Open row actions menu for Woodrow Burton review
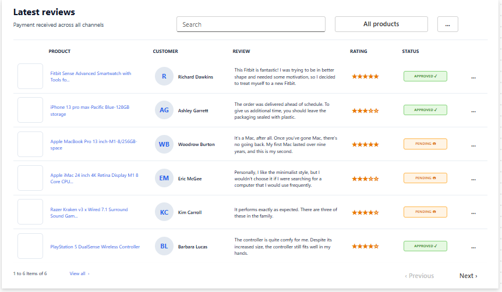Image resolution: width=502 pixels, height=292 pixels. click(473, 146)
